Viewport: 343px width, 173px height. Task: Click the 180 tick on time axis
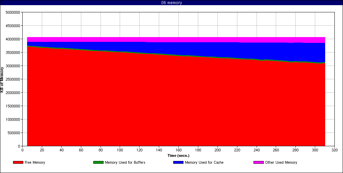(x=198, y=150)
